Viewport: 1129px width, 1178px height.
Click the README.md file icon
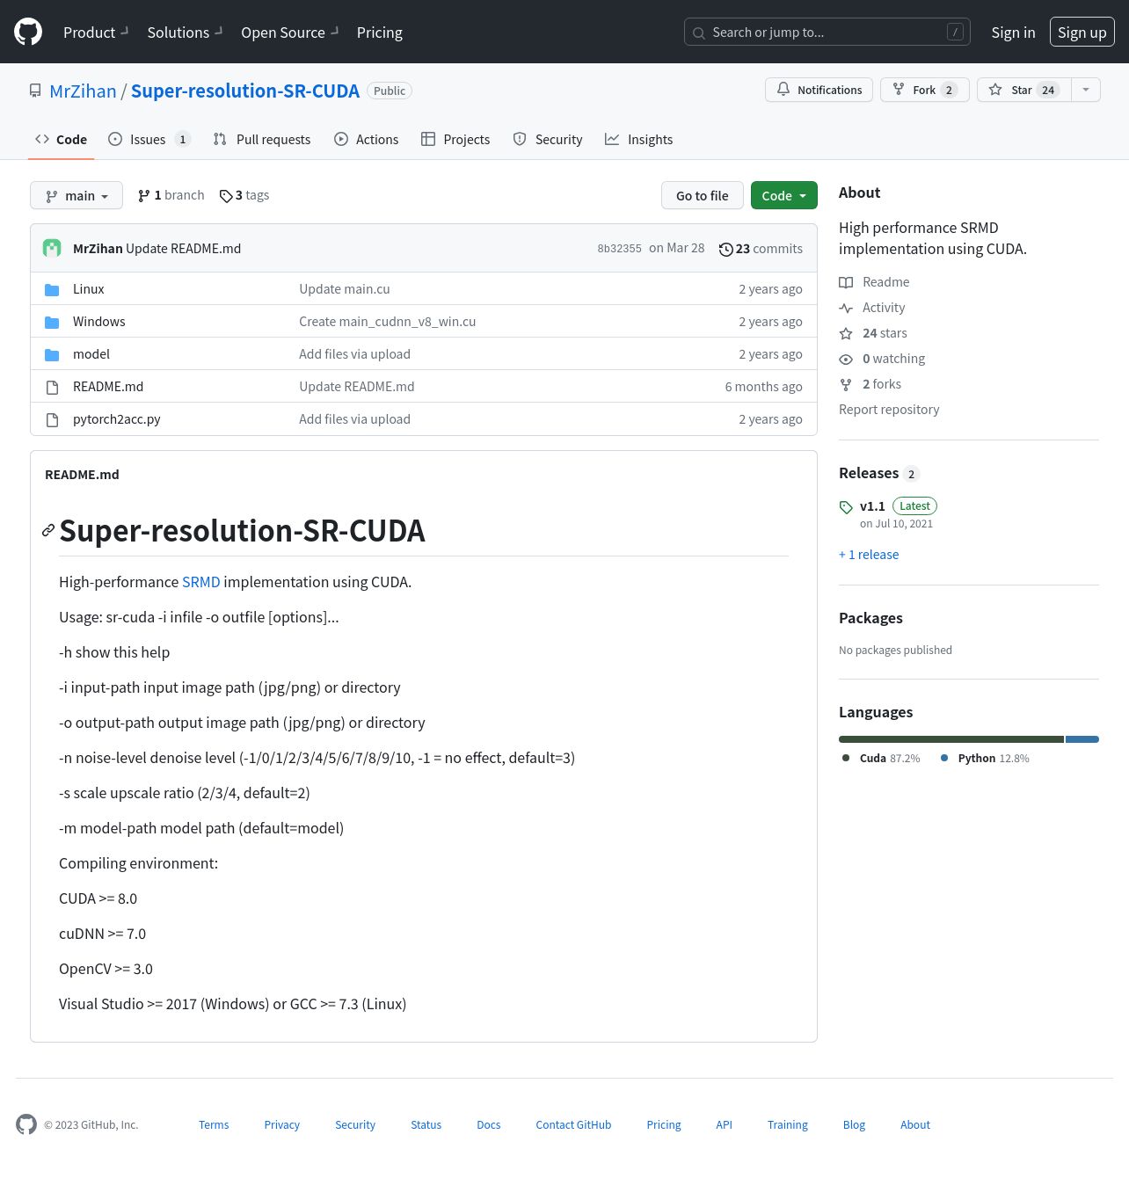pyautogui.click(x=52, y=387)
